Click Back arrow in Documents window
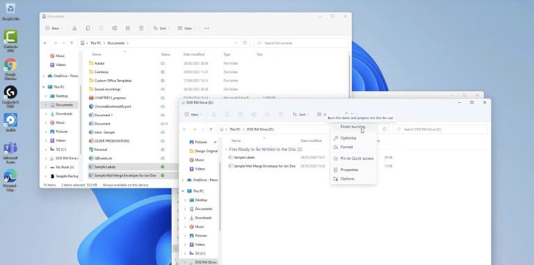The width and height of the screenshot is (534, 265). pos(46,43)
